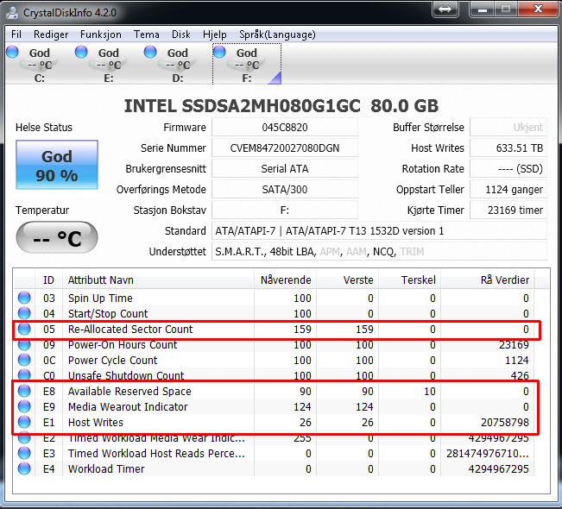The image size is (562, 509).
Task: Click the serial number field CVEM84720027080DGN
Action: tap(285, 148)
